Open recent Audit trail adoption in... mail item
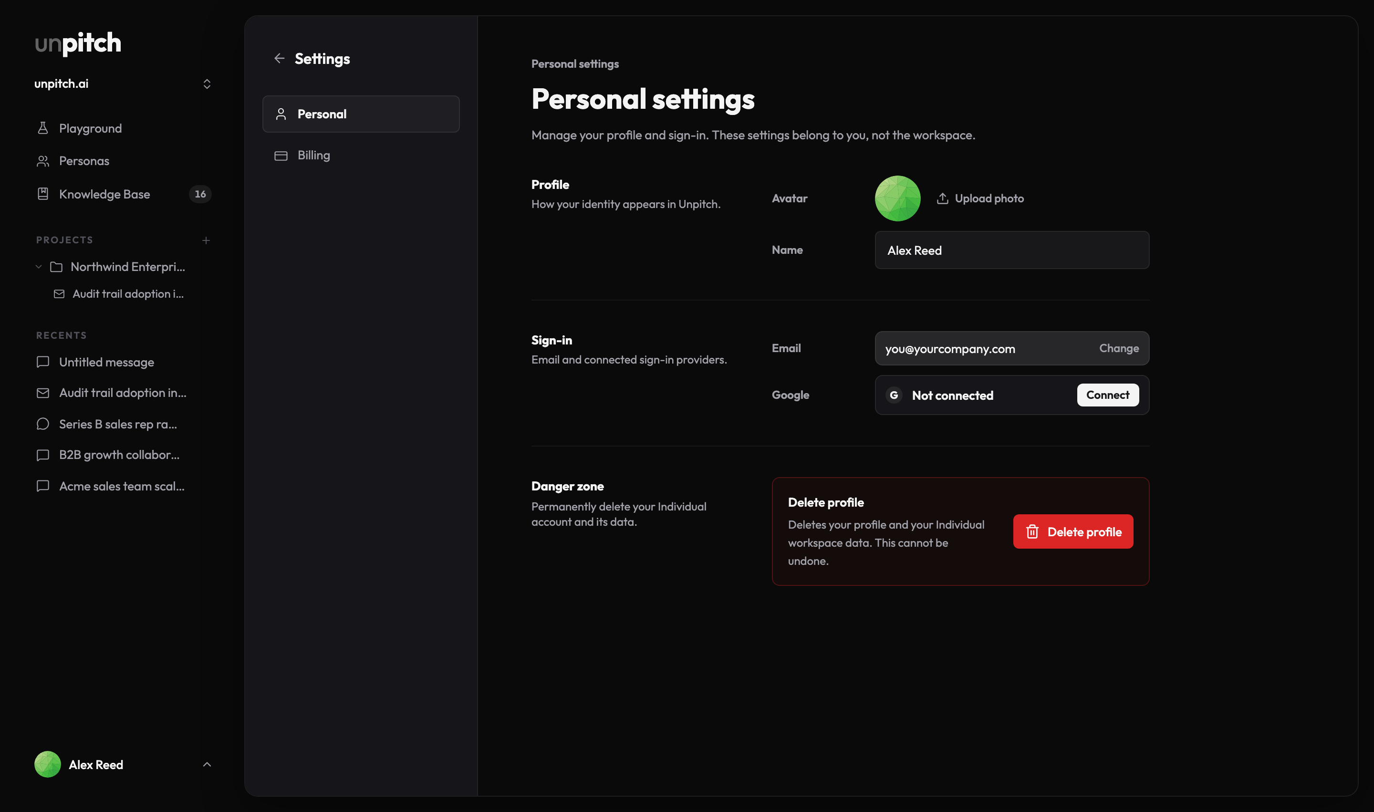1374x812 pixels. click(124, 393)
